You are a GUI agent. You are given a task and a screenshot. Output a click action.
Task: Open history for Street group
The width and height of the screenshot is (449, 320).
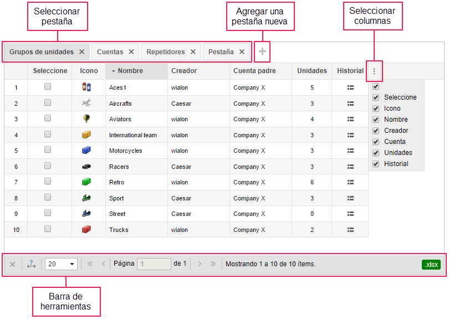(350, 214)
